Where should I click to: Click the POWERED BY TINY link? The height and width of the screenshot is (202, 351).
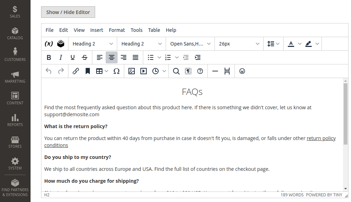pyautogui.click(x=324, y=195)
